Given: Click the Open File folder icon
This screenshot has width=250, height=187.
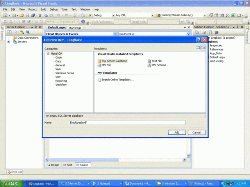Looking at the screenshot, I should point(22,15).
